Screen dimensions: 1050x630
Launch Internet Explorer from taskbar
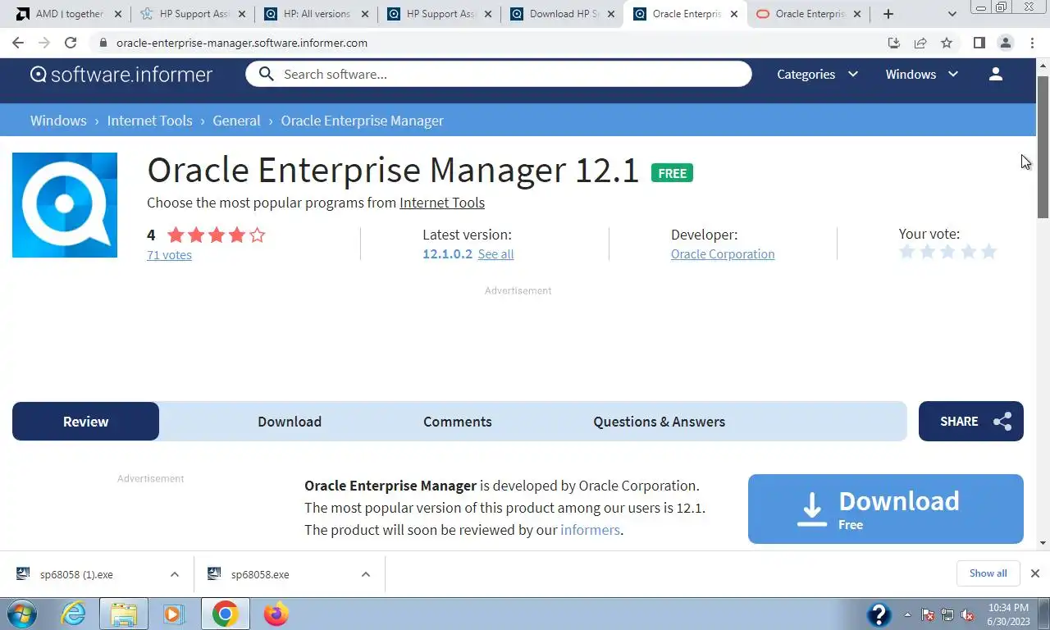[x=74, y=614]
